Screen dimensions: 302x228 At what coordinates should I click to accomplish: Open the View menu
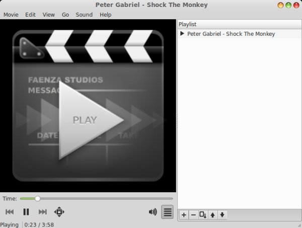tap(48, 15)
